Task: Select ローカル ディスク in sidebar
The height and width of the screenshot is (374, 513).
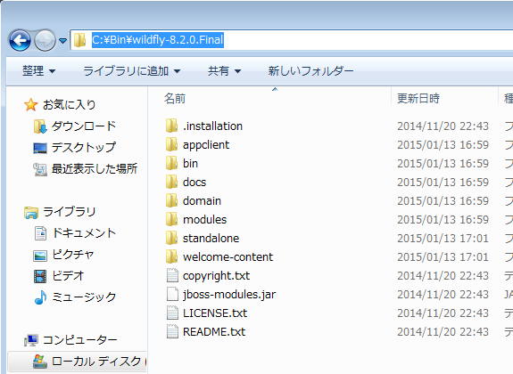Action: click(95, 361)
